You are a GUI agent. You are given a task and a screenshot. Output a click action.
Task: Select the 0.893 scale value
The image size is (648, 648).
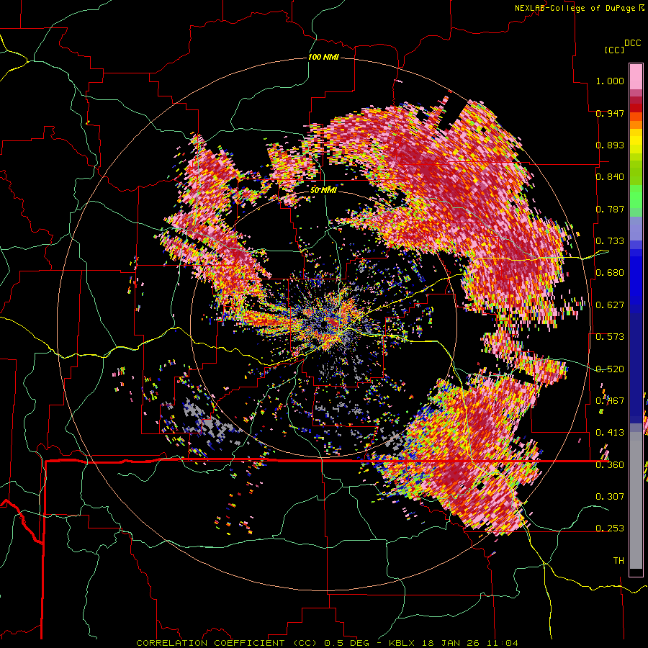610,145
